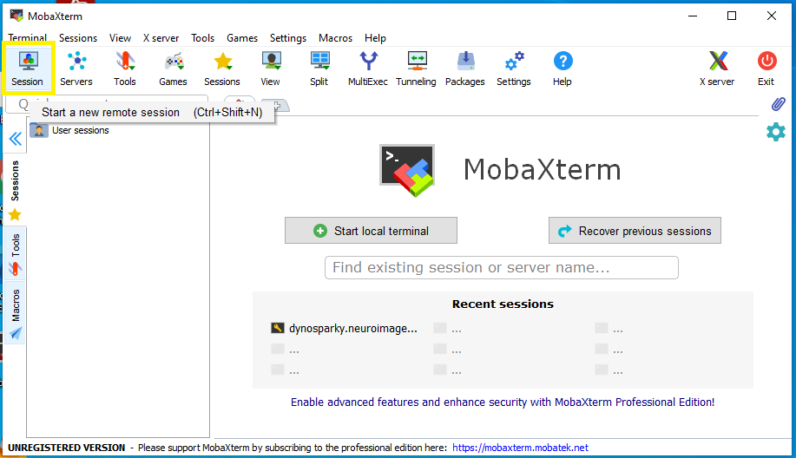Image resolution: width=796 pixels, height=458 pixels.
Task: Click the MobaXterm title bar app icon
Action: coord(16,16)
